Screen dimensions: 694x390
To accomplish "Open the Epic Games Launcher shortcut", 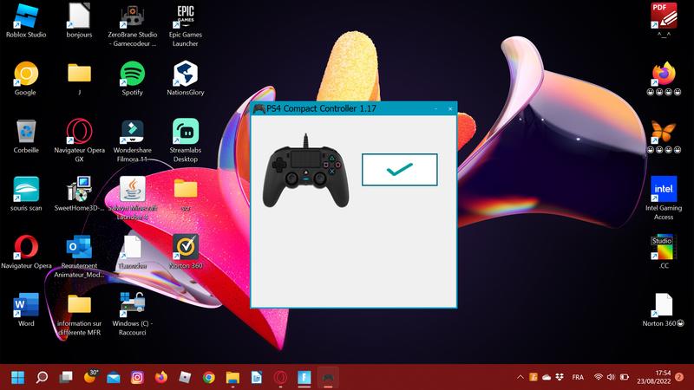I will 186,19.
